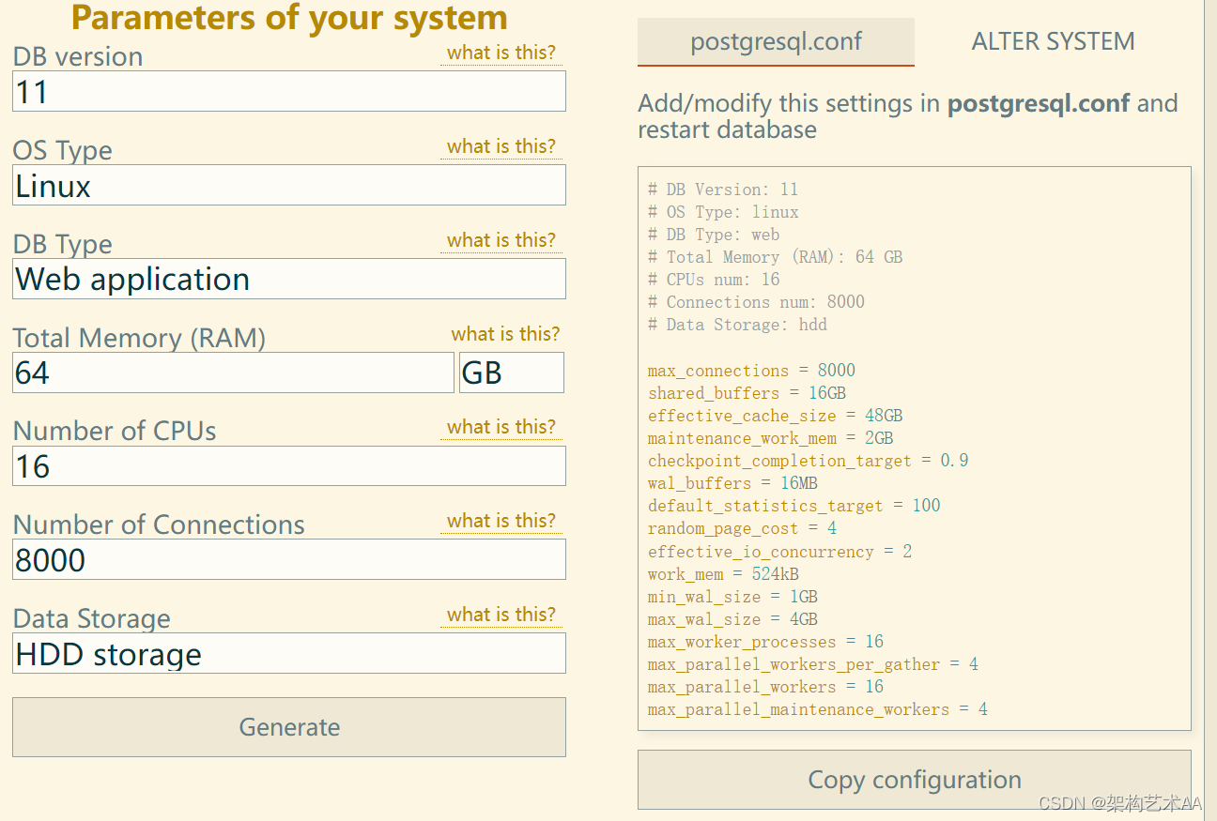Open the GB memory unit dropdown
Screen dimensions: 1217x821
(x=511, y=372)
